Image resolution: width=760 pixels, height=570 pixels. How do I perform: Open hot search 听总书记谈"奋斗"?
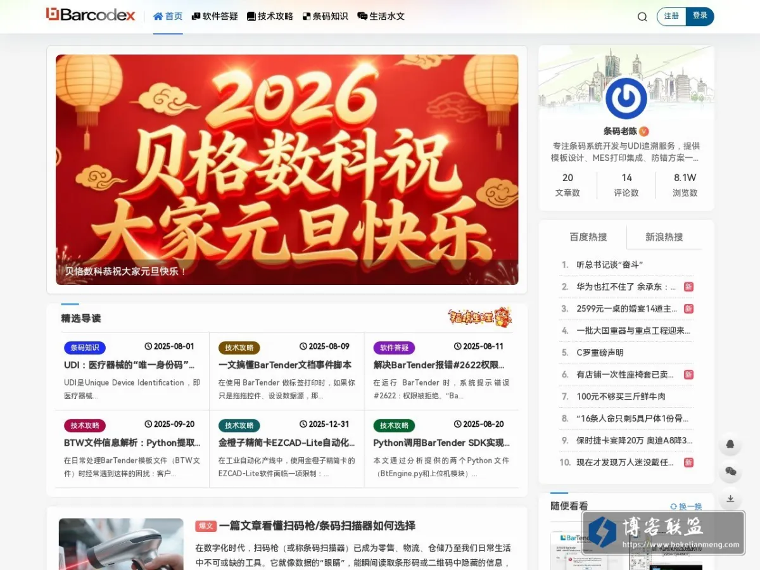tap(610, 265)
